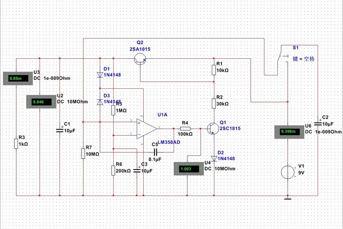This screenshot has height=229, width=343.
Task: Select the D2 1N4148 diode near Q1
Action: tap(214, 158)
